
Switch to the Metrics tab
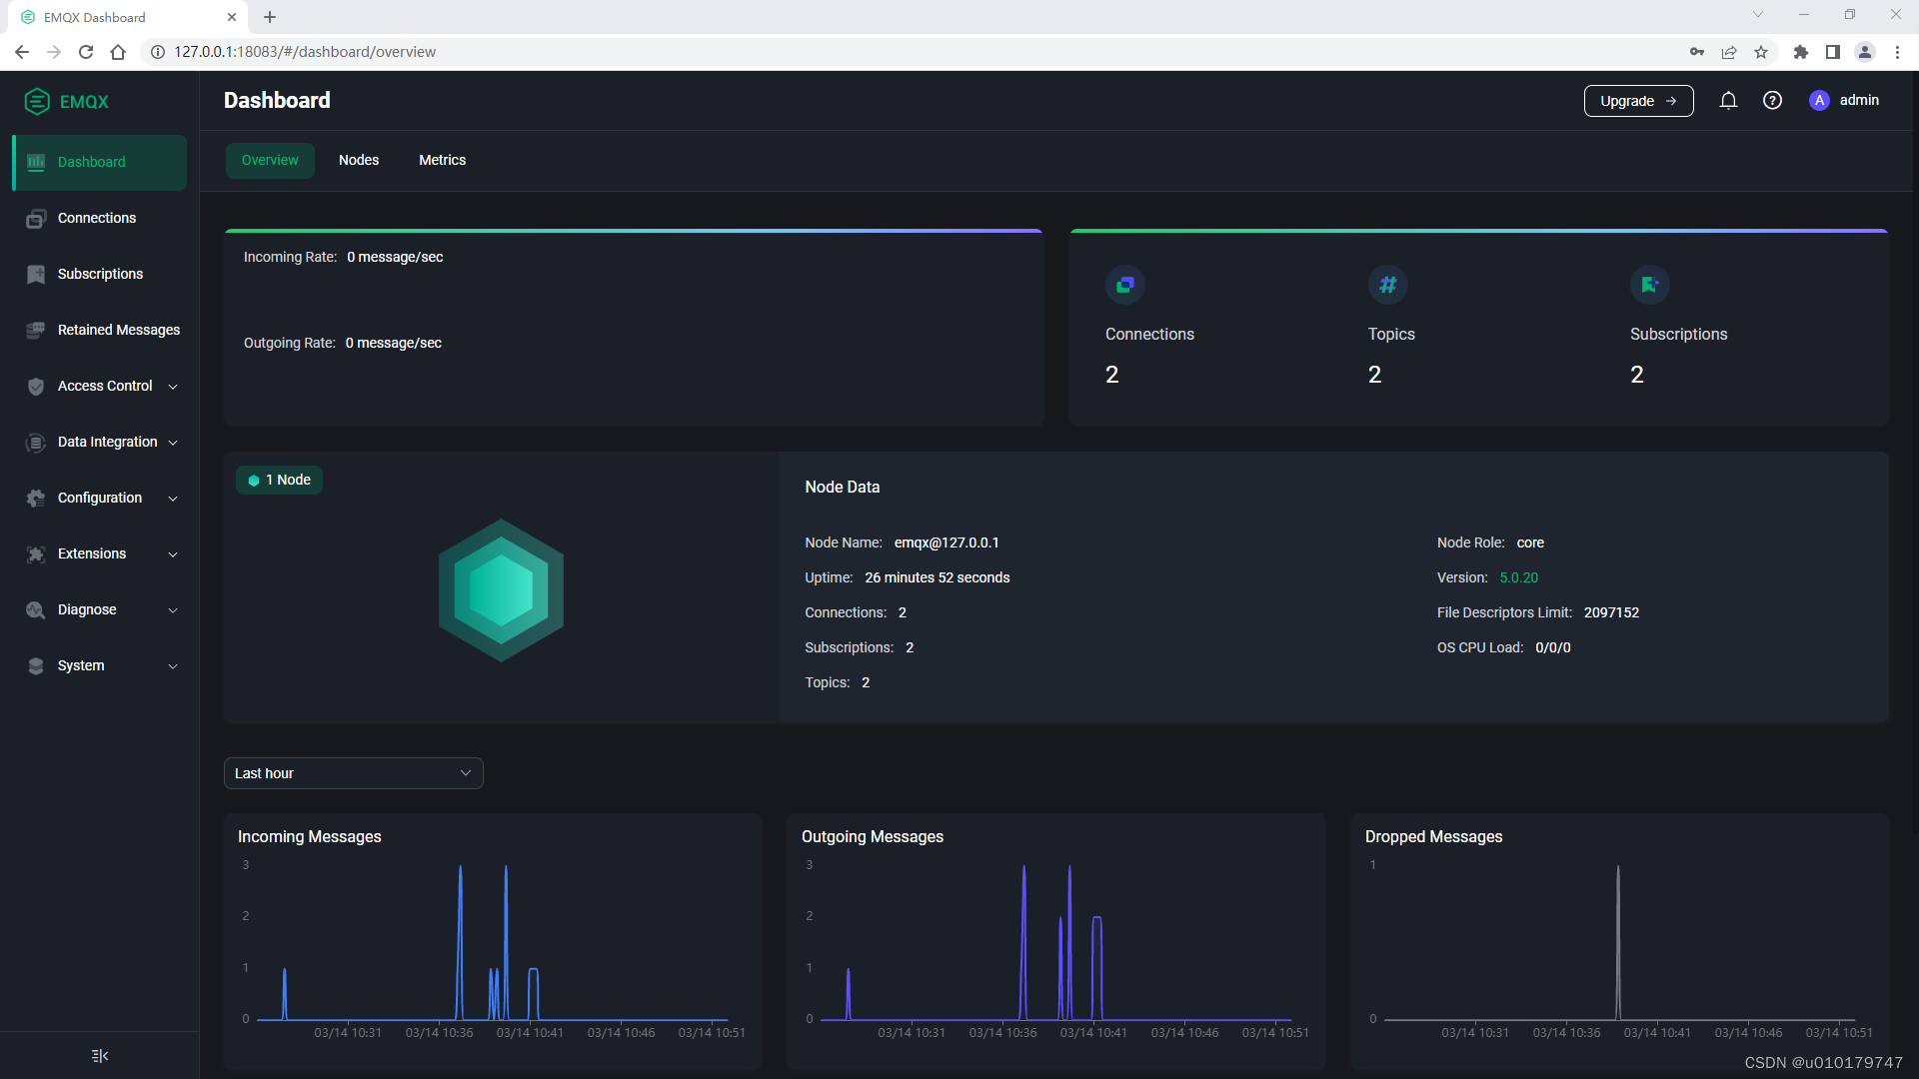(442, 160)
